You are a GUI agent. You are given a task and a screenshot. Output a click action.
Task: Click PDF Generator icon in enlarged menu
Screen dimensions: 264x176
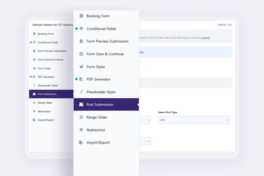(x=81, y=79)
